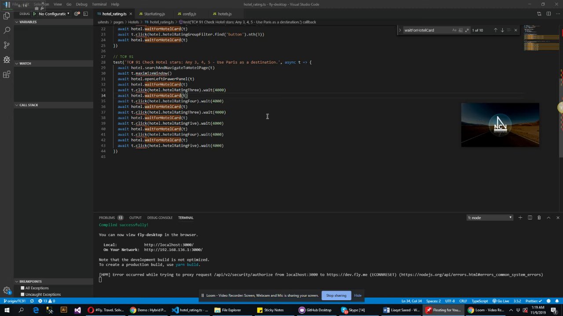
Task: Click the Ln 34, Col 34 position indicator
Action: pyautogui.click(x=411, y=301)
